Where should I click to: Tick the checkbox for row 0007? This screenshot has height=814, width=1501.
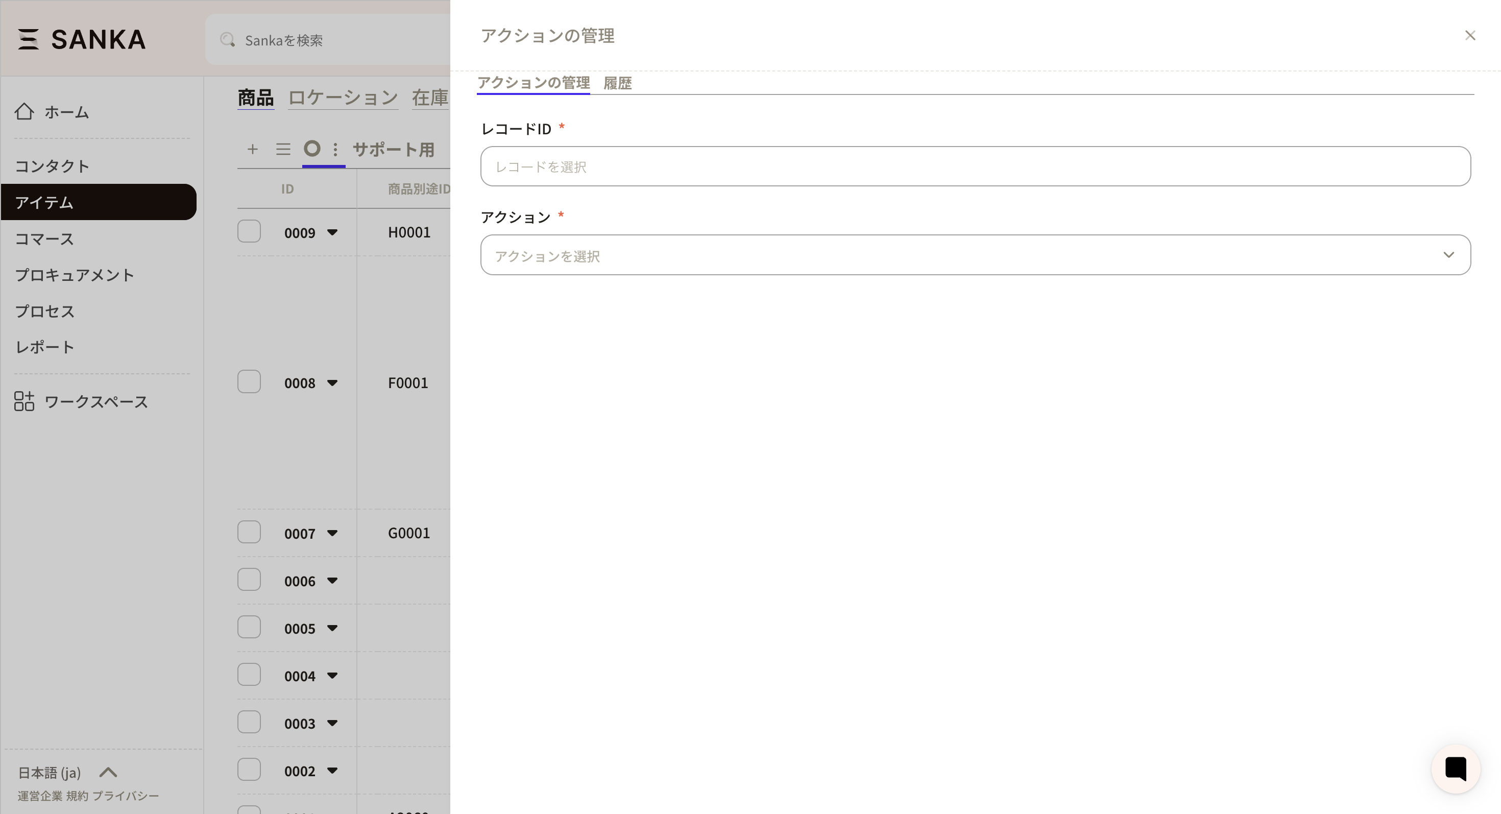(249, 532)
